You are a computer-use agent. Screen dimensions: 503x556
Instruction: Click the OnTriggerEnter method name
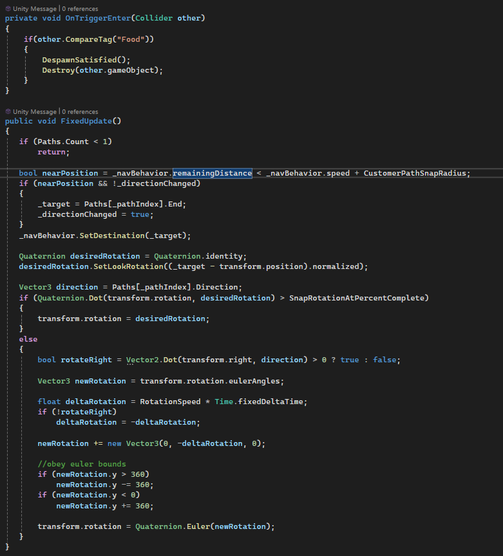click(98, 18)
